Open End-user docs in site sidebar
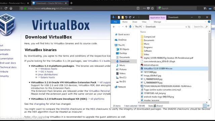Image resolution: width=215 pixels, height=121 pixels. (x=8, y=63)
